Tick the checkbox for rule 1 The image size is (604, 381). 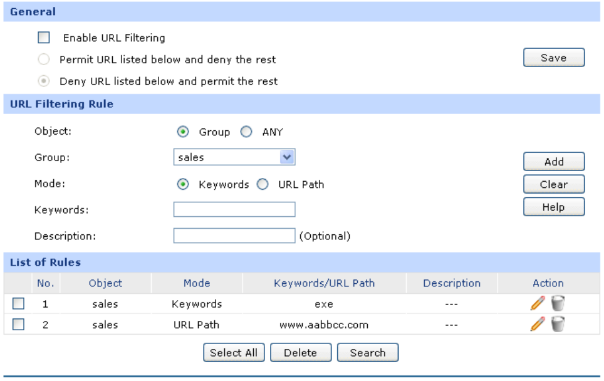tap(19, 304)
